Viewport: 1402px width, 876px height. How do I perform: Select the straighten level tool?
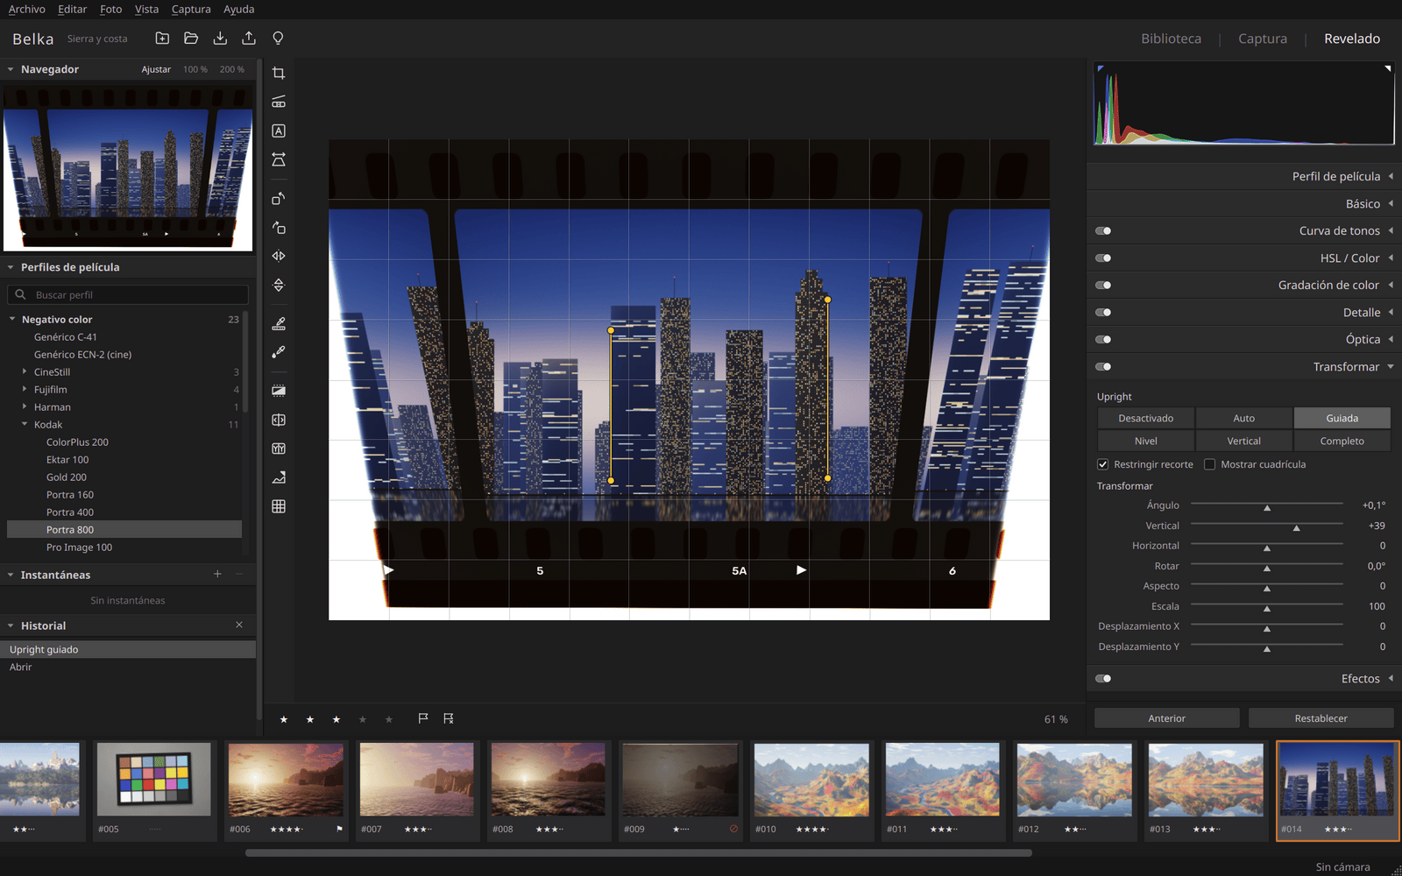click(279, 102)
